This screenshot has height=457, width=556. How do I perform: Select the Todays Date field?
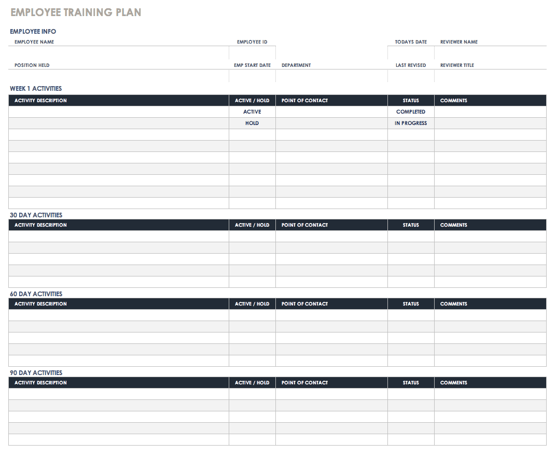coord(410,52)
